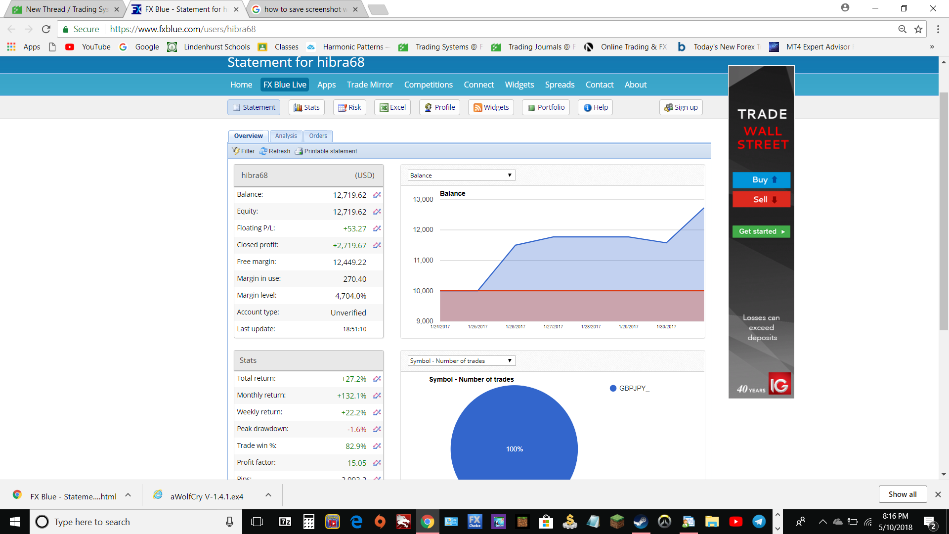The width and height of the screenshot is (949, 534).
Task: Open the Spreads menu item
Action: [x=560, y=85]
